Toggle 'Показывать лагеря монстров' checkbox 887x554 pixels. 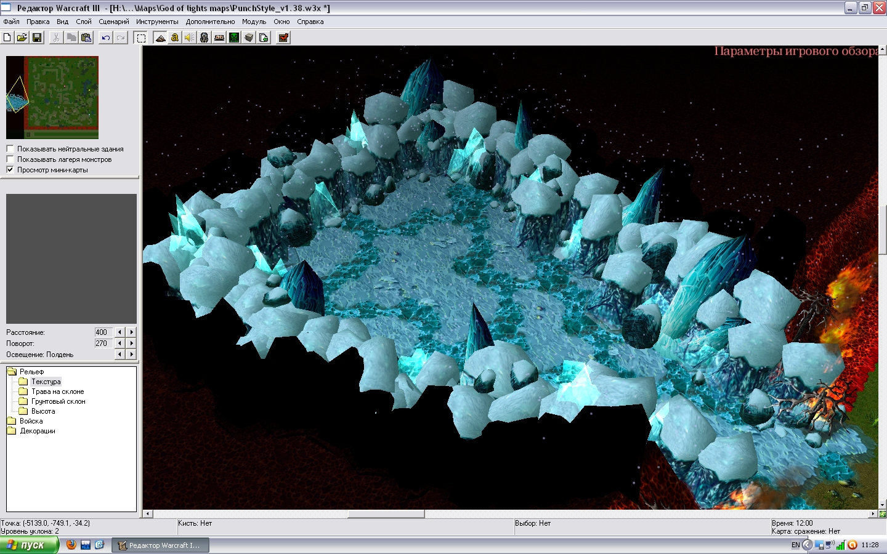(x=10, y=159)
